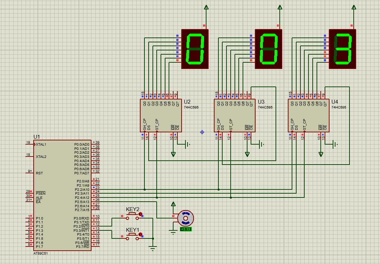This screenshot has width=380, height=264.
Task: Click the P3.2/INT0 pin label
Action: [x=81, y=227]
